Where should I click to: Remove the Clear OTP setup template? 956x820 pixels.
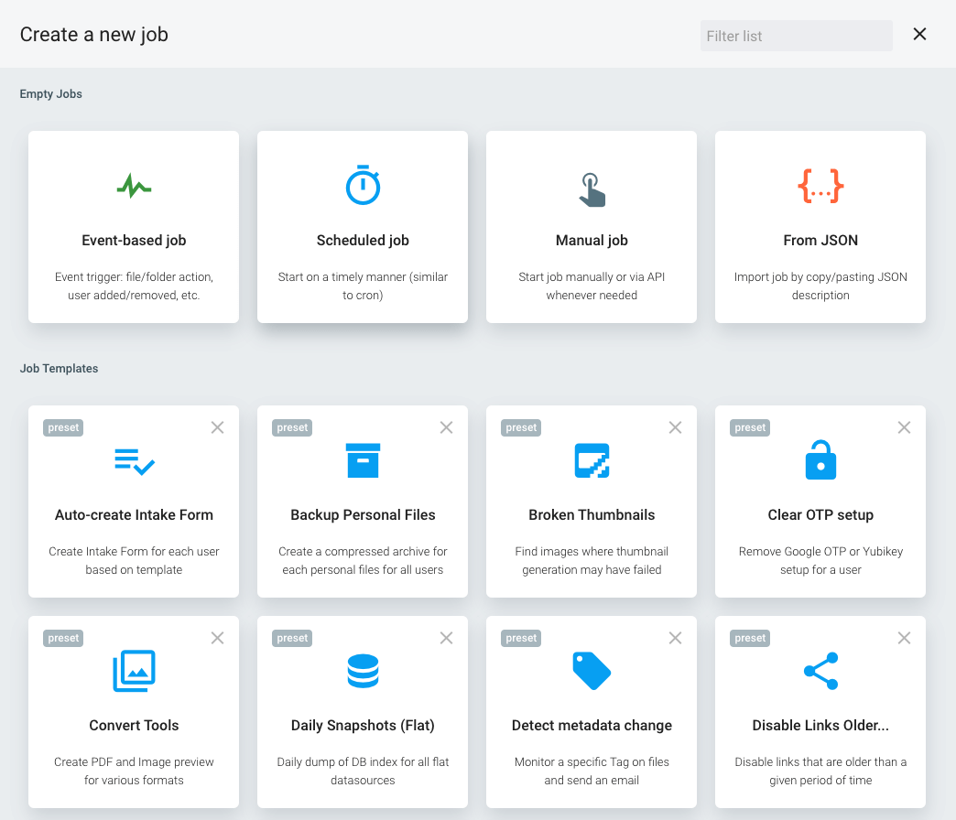point(904,427)
